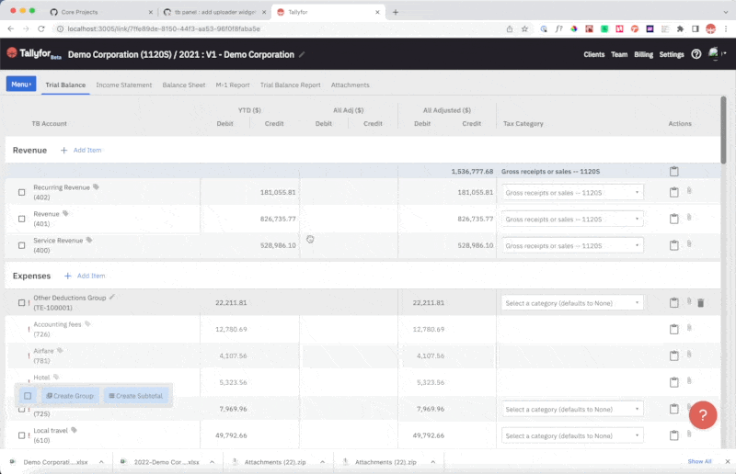Open the Billing page link
The image size is (736, 474).
click(643, 54)
